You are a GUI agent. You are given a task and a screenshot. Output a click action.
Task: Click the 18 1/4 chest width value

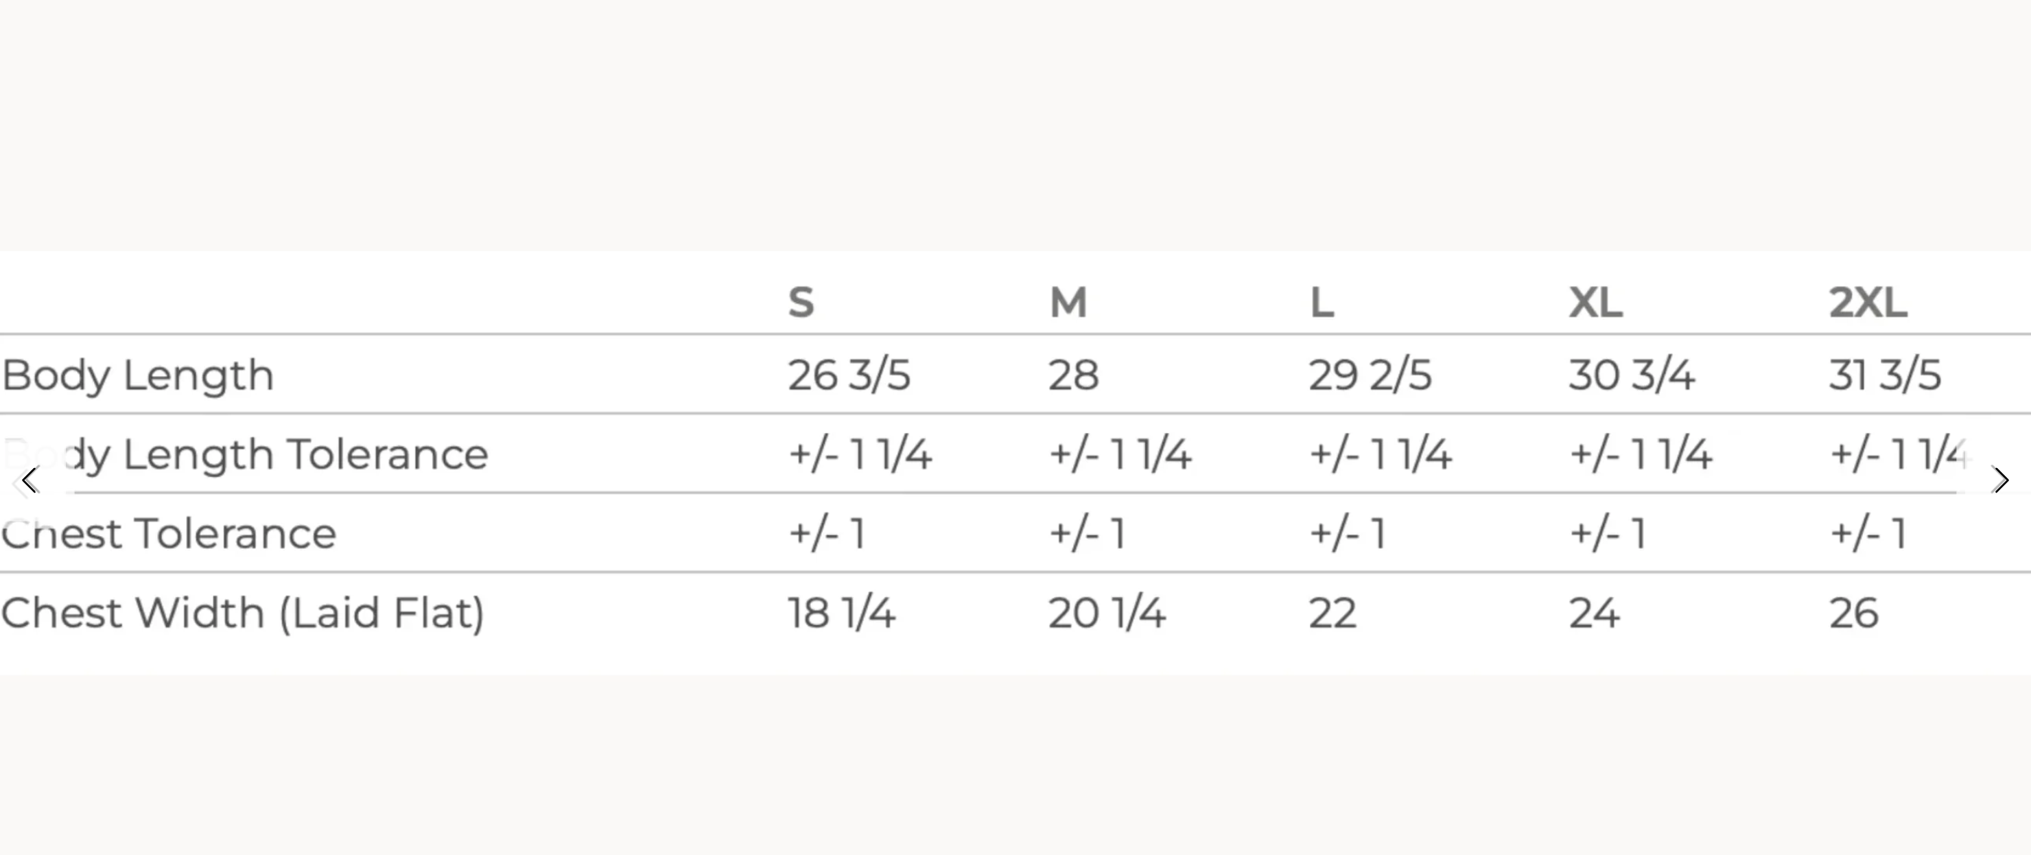(x=841, y=613)
